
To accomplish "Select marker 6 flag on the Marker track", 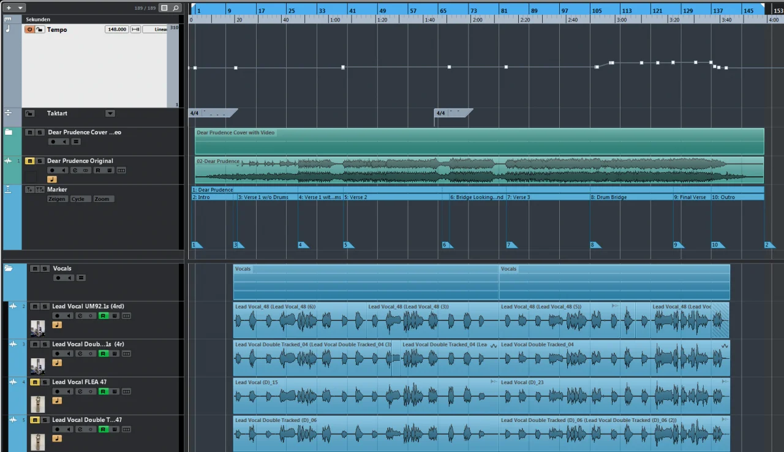I will click(x=446, y=245).
